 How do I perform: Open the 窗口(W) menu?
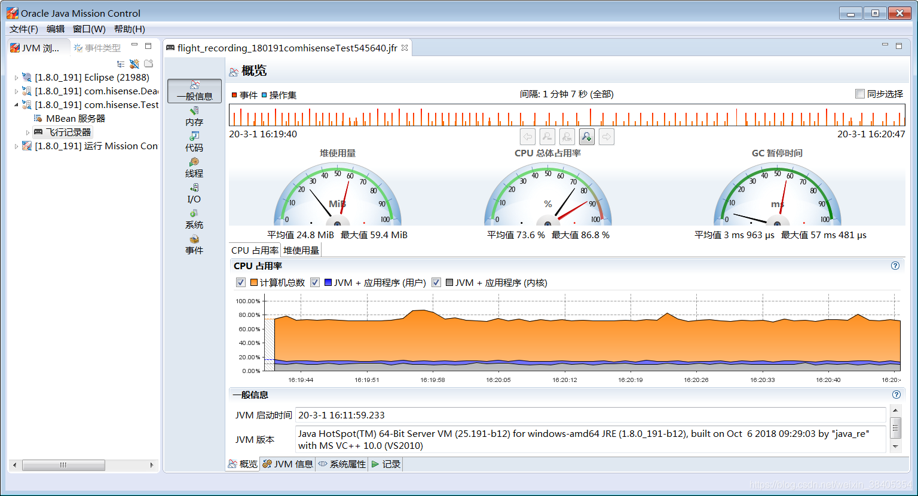point(89,29)
